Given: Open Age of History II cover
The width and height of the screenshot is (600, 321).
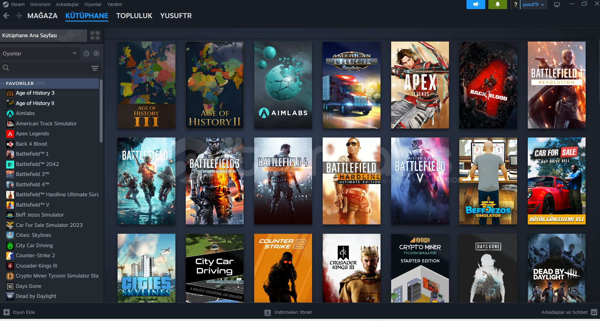Looking at the screenshot, I should tap(214, 85).
